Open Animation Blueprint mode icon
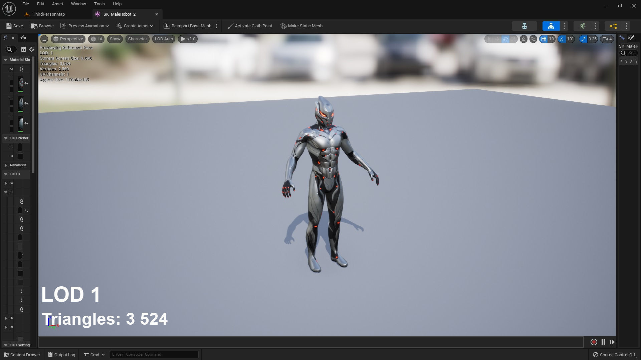The image size is (641, 360). point(613,26)
